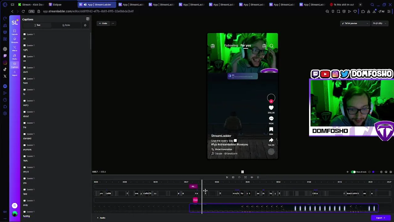Screen dimensions: 394x222
Task: Select the caption word 'Yeah,'
Action: [26, 161]
